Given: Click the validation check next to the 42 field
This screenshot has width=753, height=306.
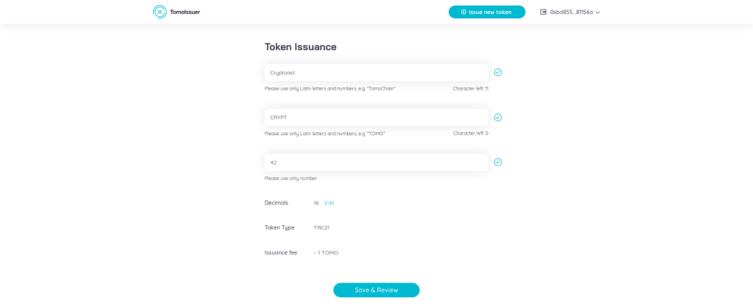Looking at the screenshot, I should pos(498,162).
